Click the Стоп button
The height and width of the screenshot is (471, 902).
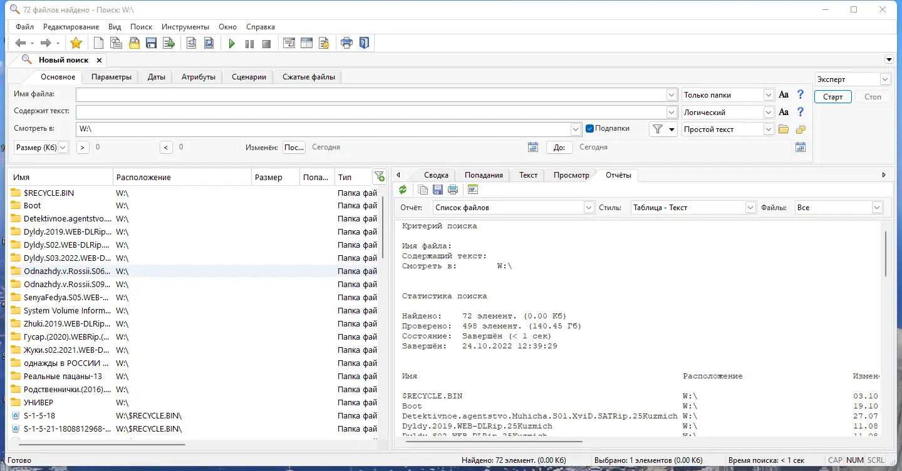click(x=873, y=97)
